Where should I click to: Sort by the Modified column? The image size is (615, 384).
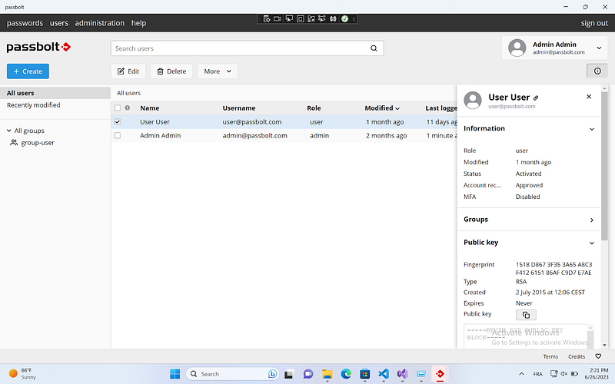[x=382, y=108]
